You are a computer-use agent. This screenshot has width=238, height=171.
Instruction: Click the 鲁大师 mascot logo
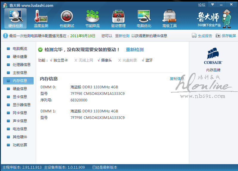pos(227,18)
